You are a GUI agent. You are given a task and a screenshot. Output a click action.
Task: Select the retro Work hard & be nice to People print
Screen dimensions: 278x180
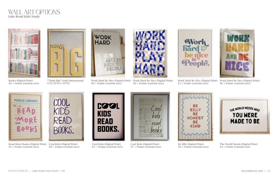(x=195, y=53)
